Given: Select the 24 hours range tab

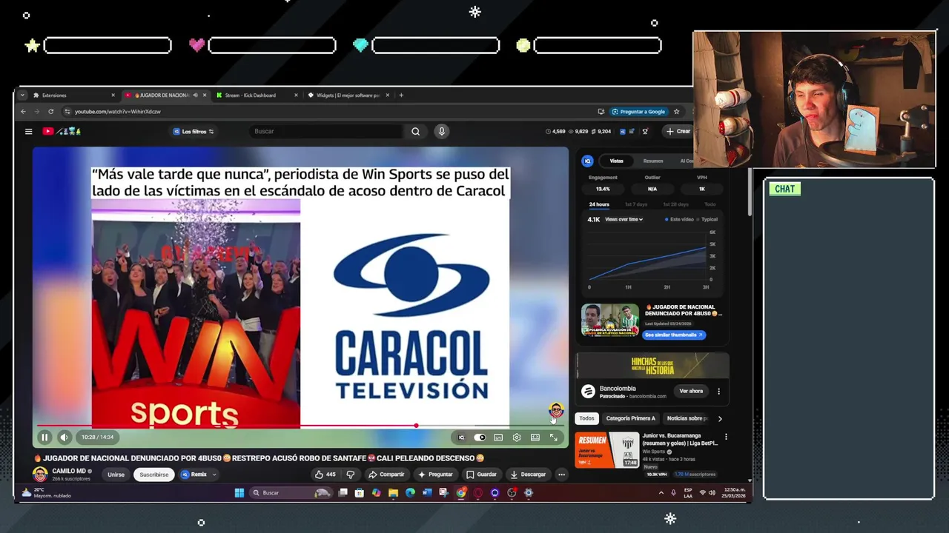Looking at the screenshot, I should (599, 204).
